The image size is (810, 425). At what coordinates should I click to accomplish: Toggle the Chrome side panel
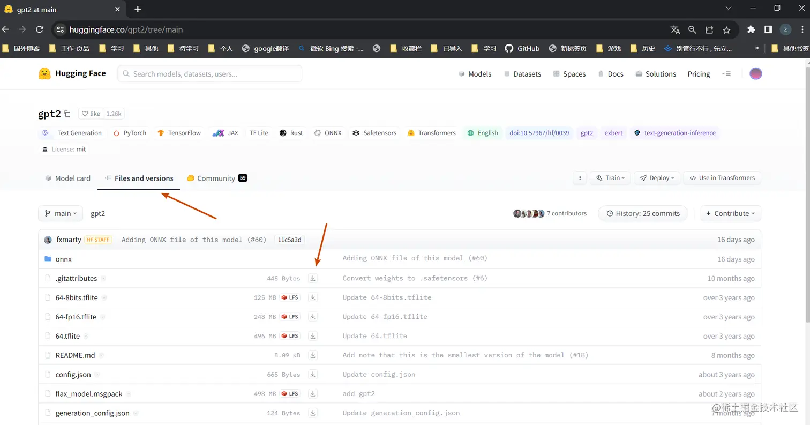[768, 29]
